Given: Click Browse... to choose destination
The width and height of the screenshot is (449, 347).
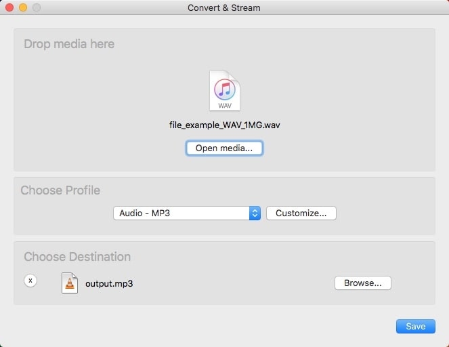Looking at the screenshot, I should tap(362, 283).
